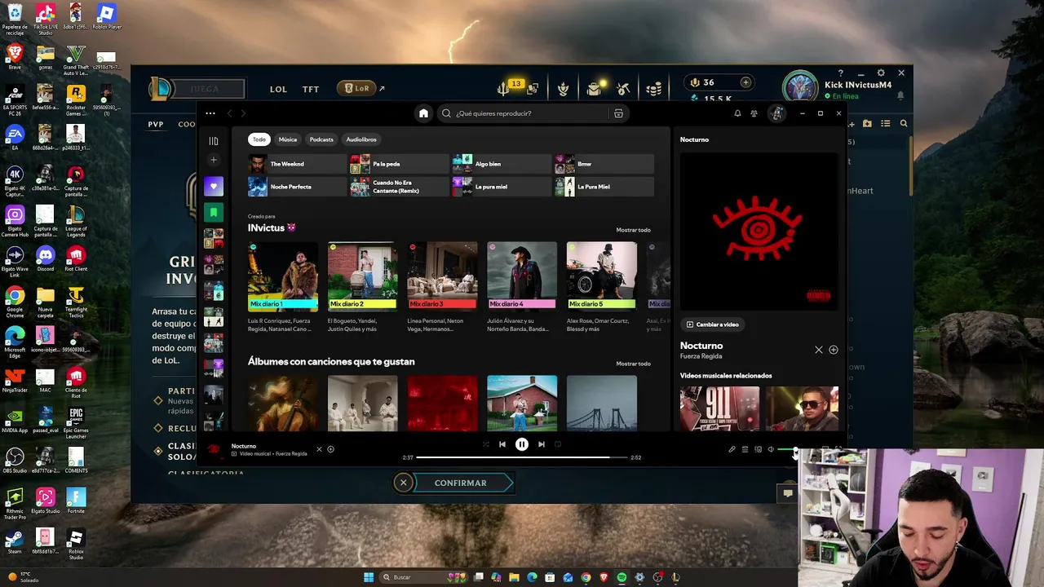
Task: Open Mix diario 4 cover
Action: 522,276
